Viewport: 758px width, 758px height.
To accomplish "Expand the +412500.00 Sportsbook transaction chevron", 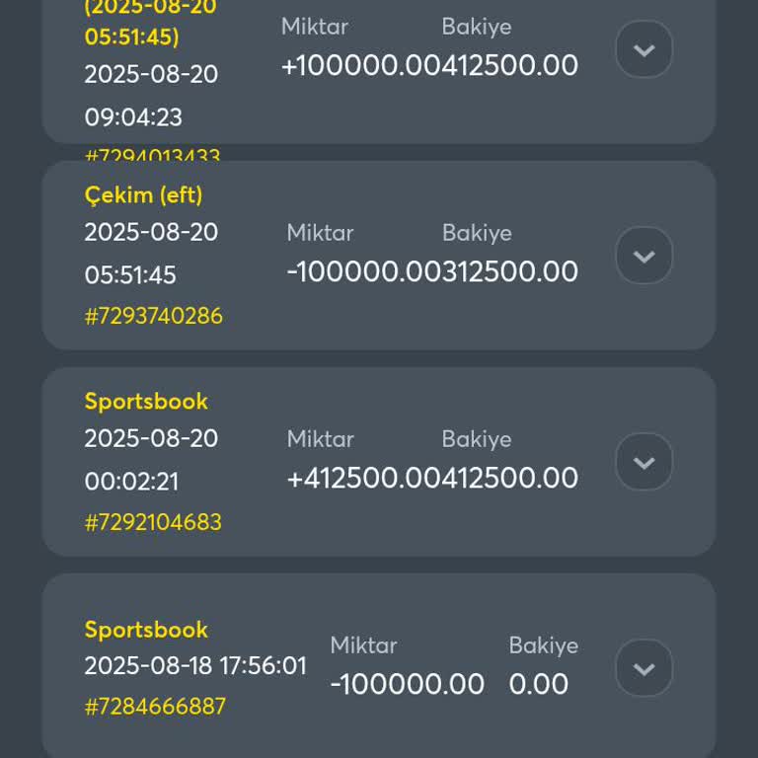I will pyautogui.click(x=644, y=462).
